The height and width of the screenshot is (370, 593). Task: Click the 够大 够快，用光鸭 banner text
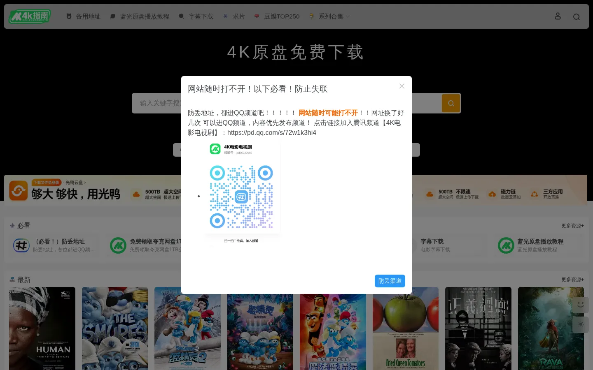(76, 194)
